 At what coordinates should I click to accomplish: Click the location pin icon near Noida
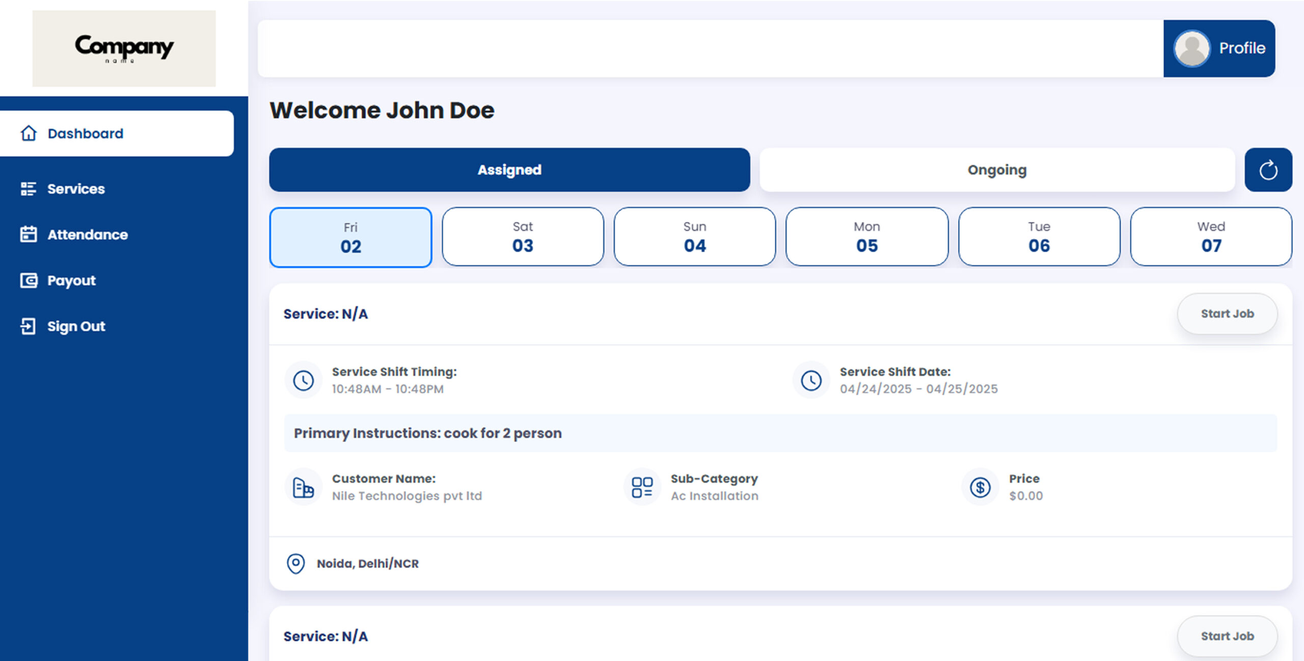point(295,564)
